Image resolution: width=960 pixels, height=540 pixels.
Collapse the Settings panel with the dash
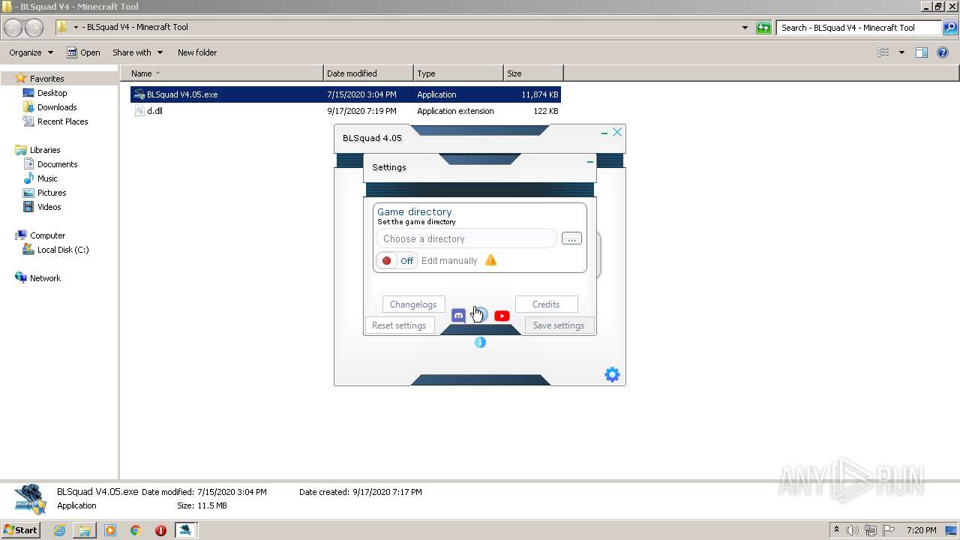pyautogui.click(x=589, y=162)
